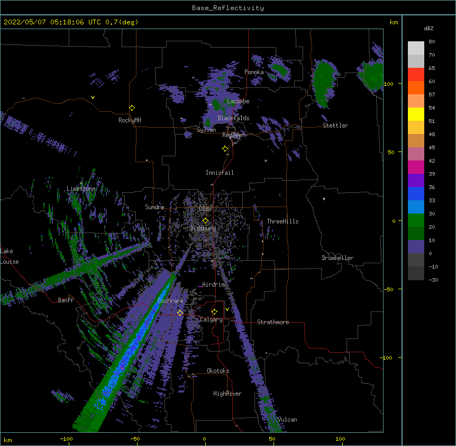Select the Cochrane label
Image resolution: width=456 pixels, height=446 pixels.
point(170,301)
